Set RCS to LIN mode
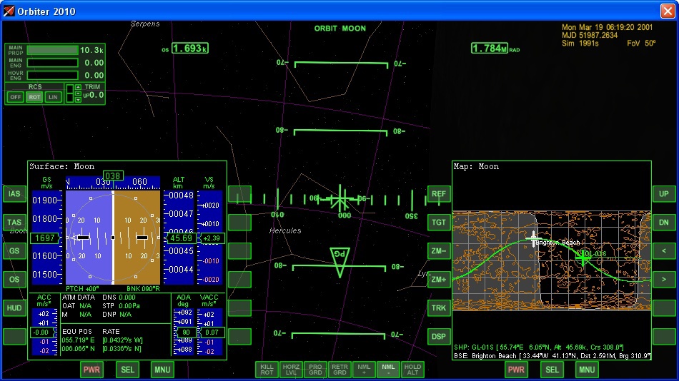The width and height of the screenshot is (679, 381). [x=53, y=97]
